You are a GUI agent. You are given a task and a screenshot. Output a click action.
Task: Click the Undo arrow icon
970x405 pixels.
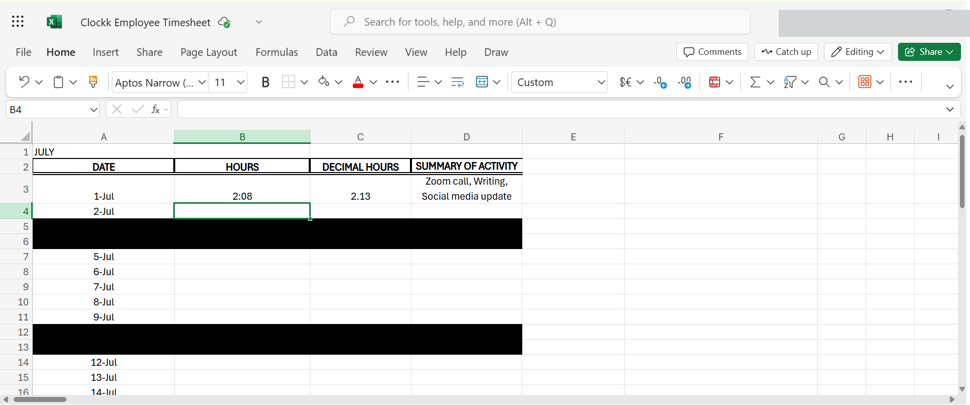coord(24,82)
